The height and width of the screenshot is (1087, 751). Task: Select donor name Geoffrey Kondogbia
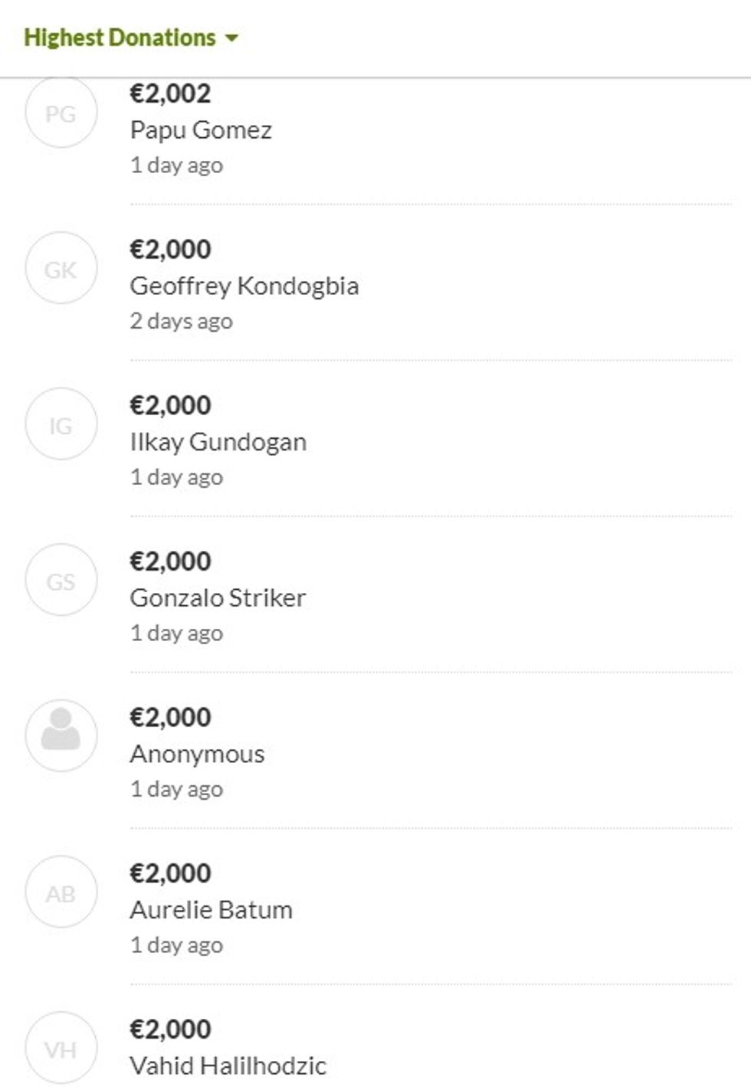point(244,286)
